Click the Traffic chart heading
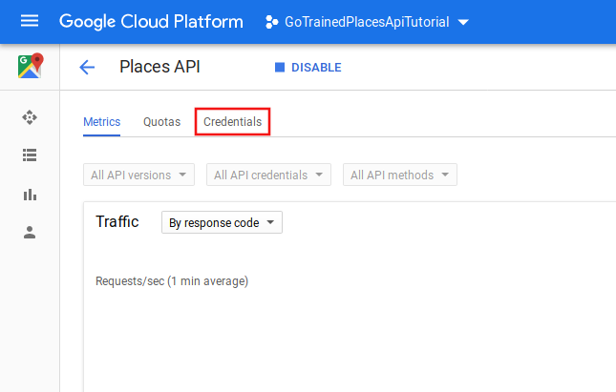Viewport: 616px width, 392px height. tap(117, 222)
